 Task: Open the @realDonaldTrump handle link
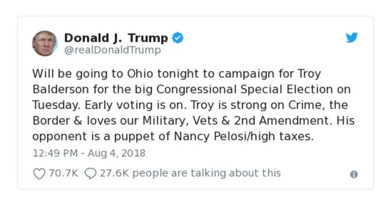112,50
